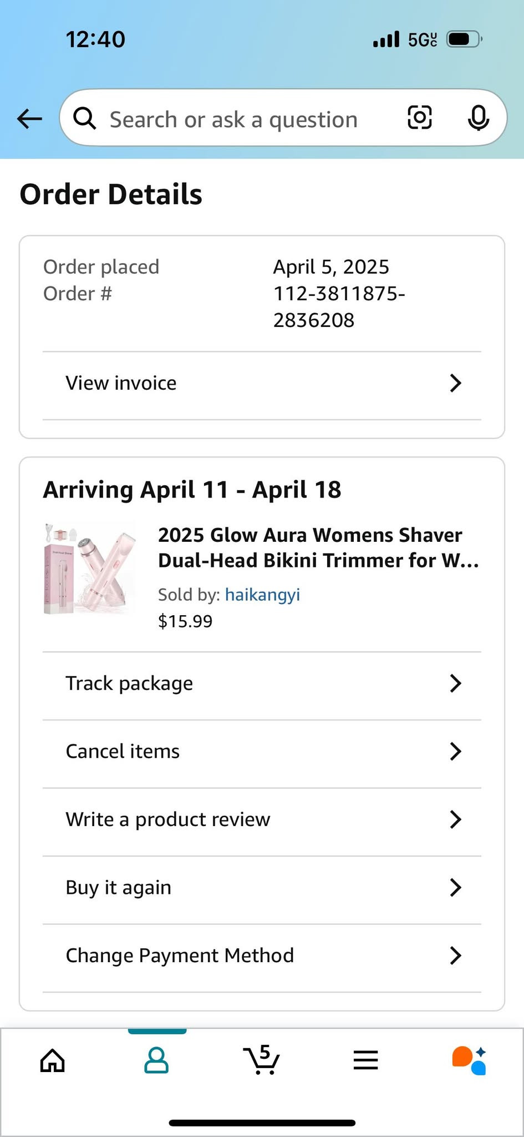Image resolution: width=524 pixels, height=1137 pixels.
Task: Open the shopping cart
Action: click(x=261, y=1060)
